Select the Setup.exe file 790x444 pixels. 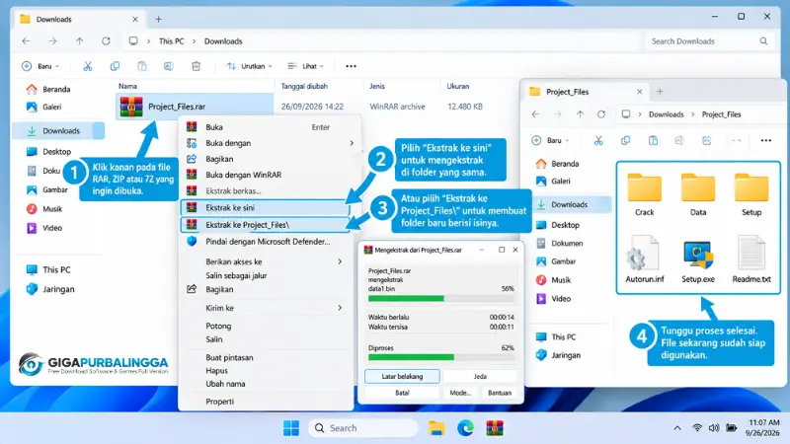click(x=698, y=259)
